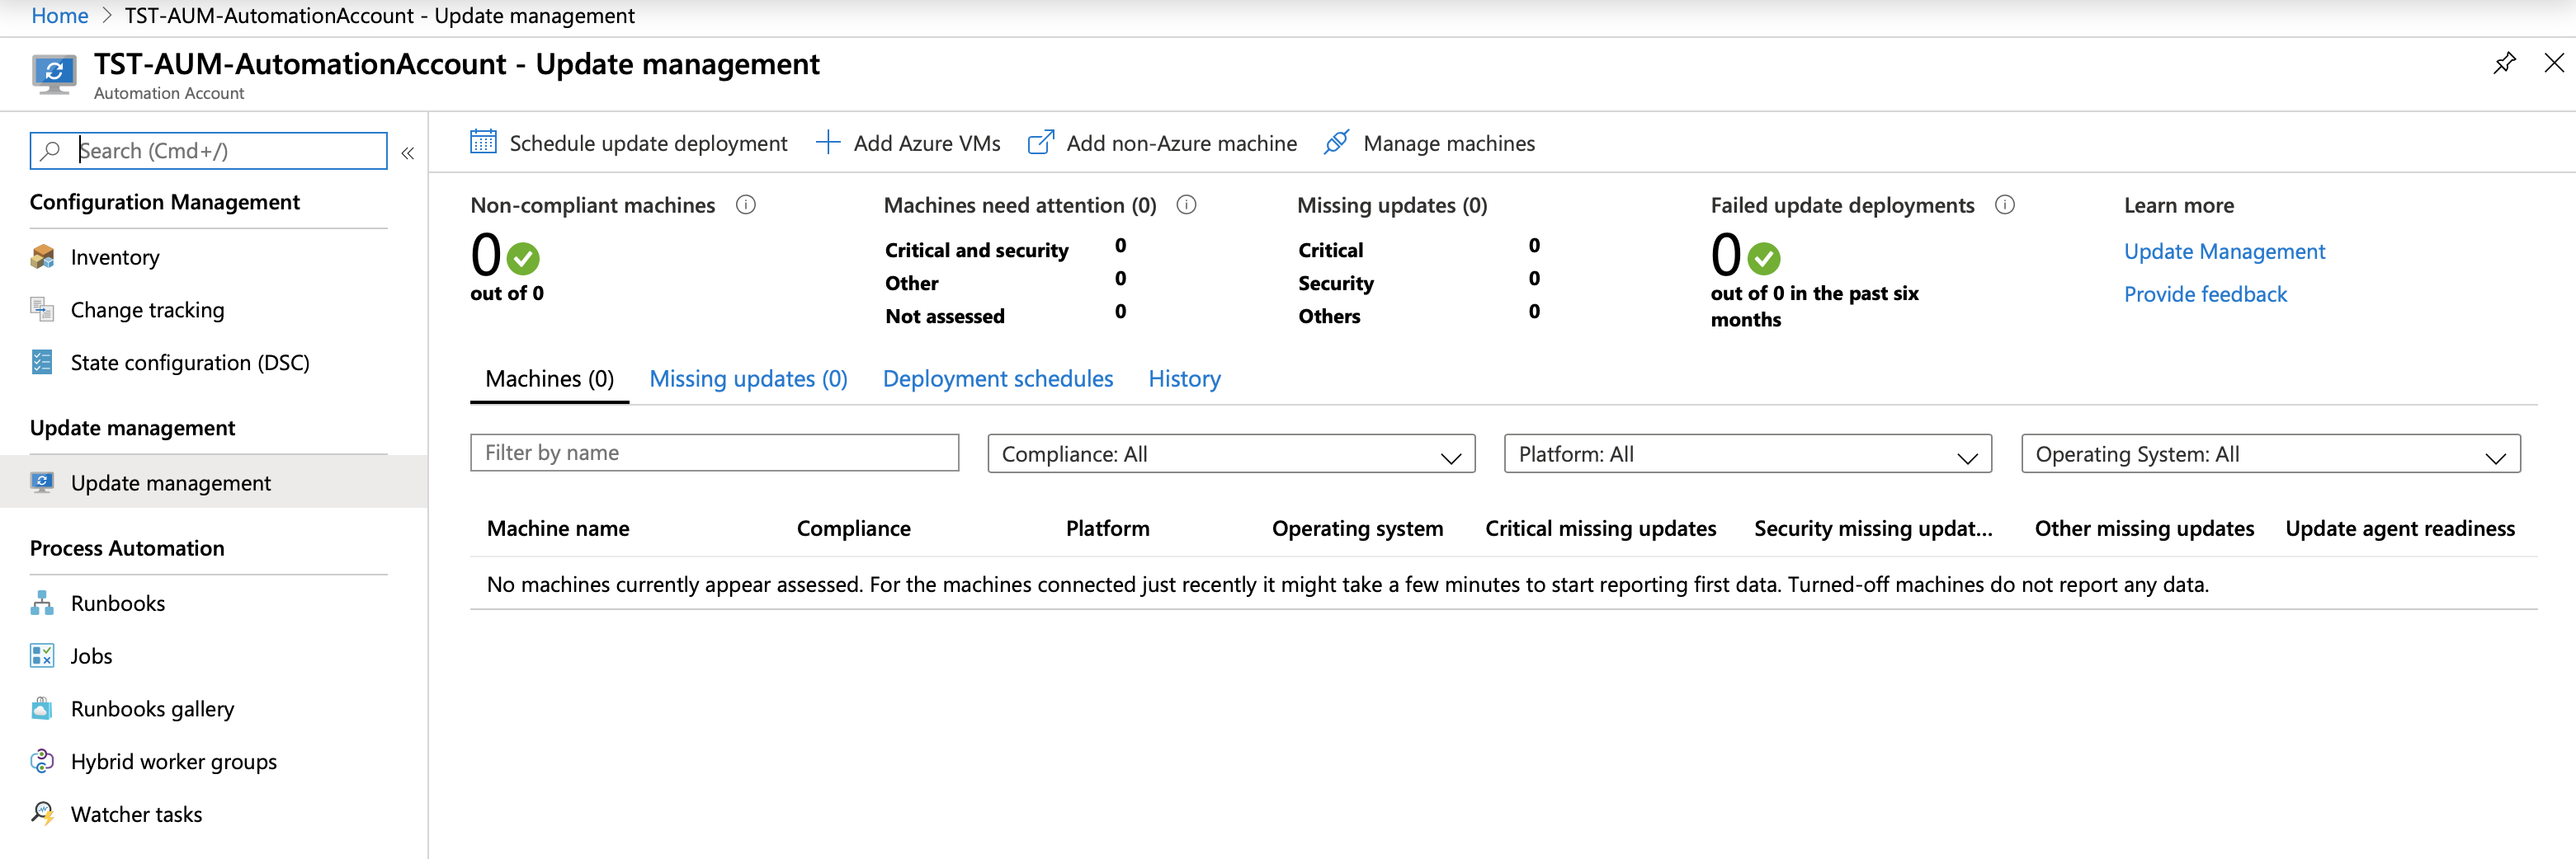The height and width of the screenshot is (859, 2576).
Task: Click the Watcher tasks icon
Action: pyautogui.click(x=42, y=814)
